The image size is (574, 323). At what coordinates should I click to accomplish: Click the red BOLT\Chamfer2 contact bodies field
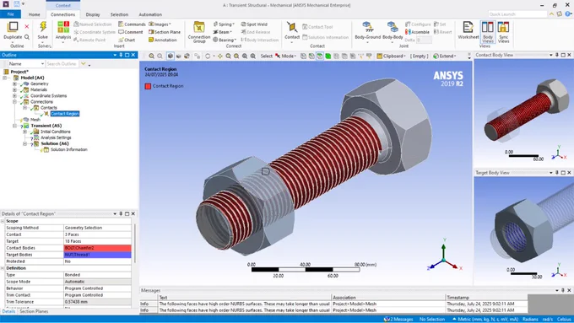pyautogui.click(x=97, y=248)
